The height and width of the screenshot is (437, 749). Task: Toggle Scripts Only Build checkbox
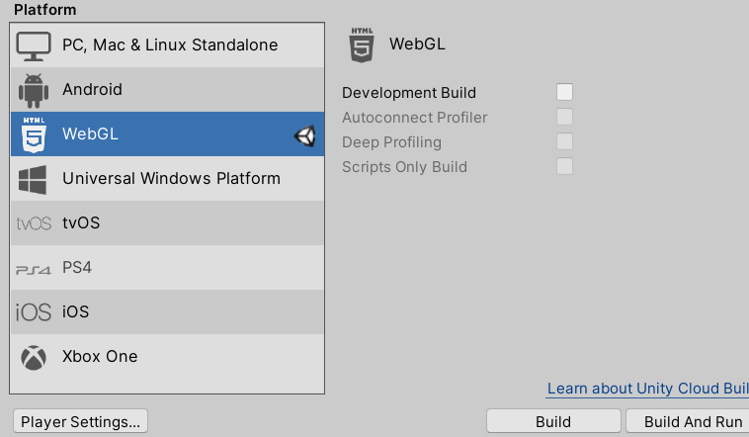tap(564, 166)
